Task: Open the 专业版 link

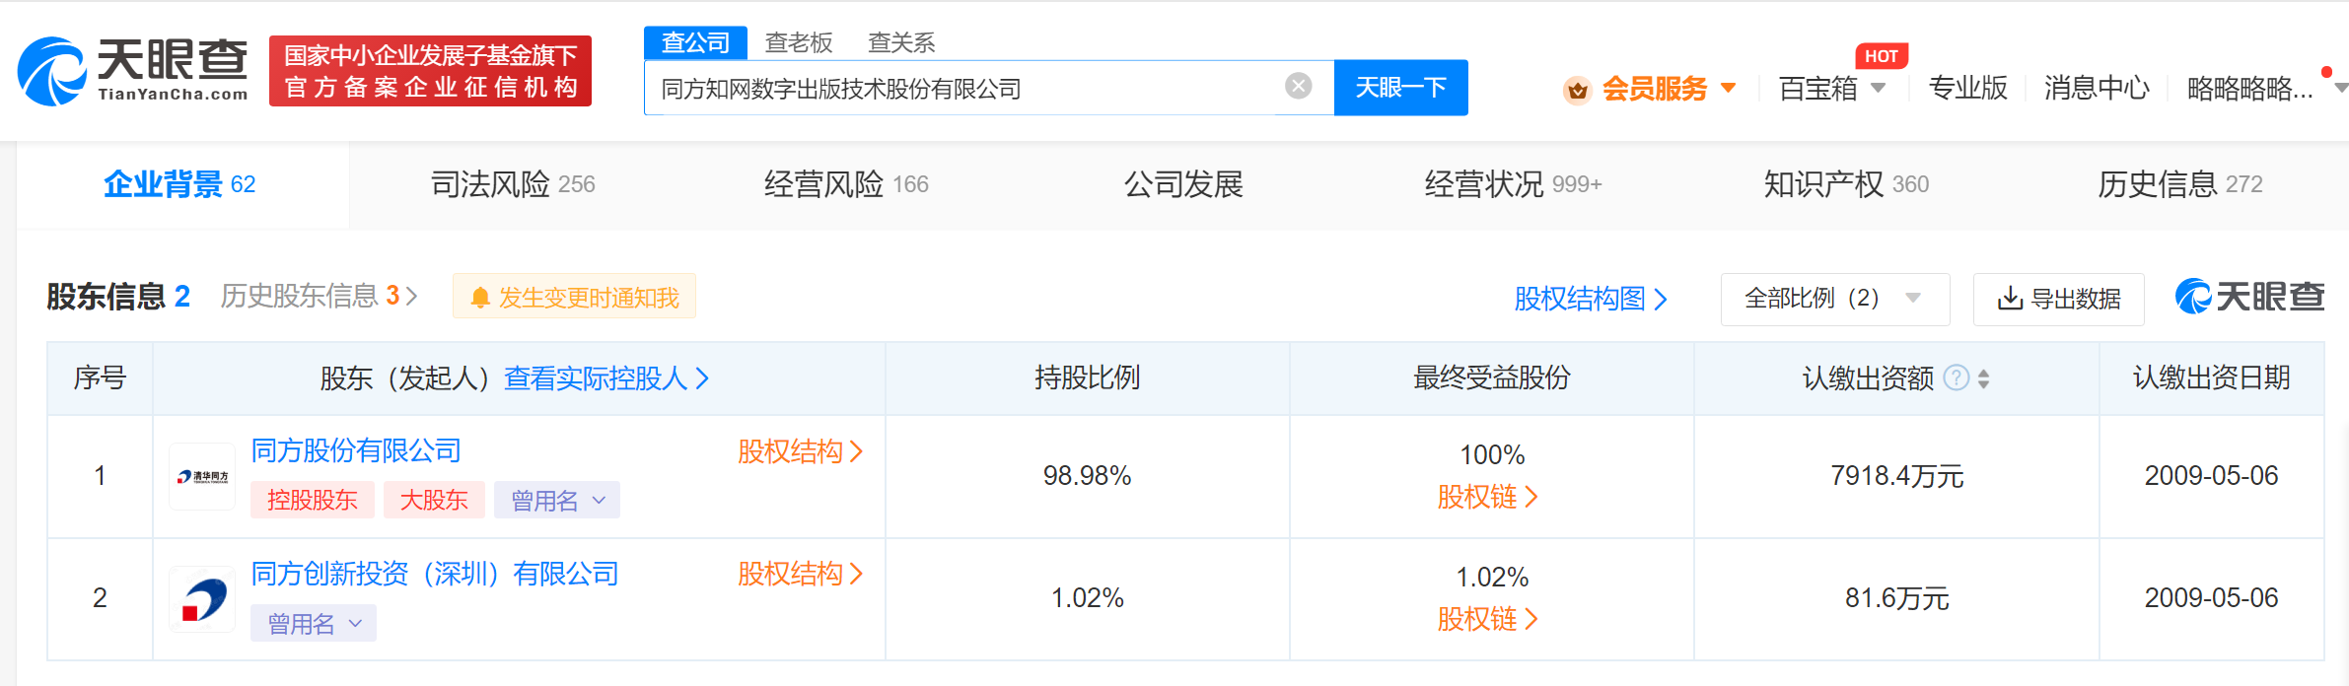Action: [x=1967, y=89]
